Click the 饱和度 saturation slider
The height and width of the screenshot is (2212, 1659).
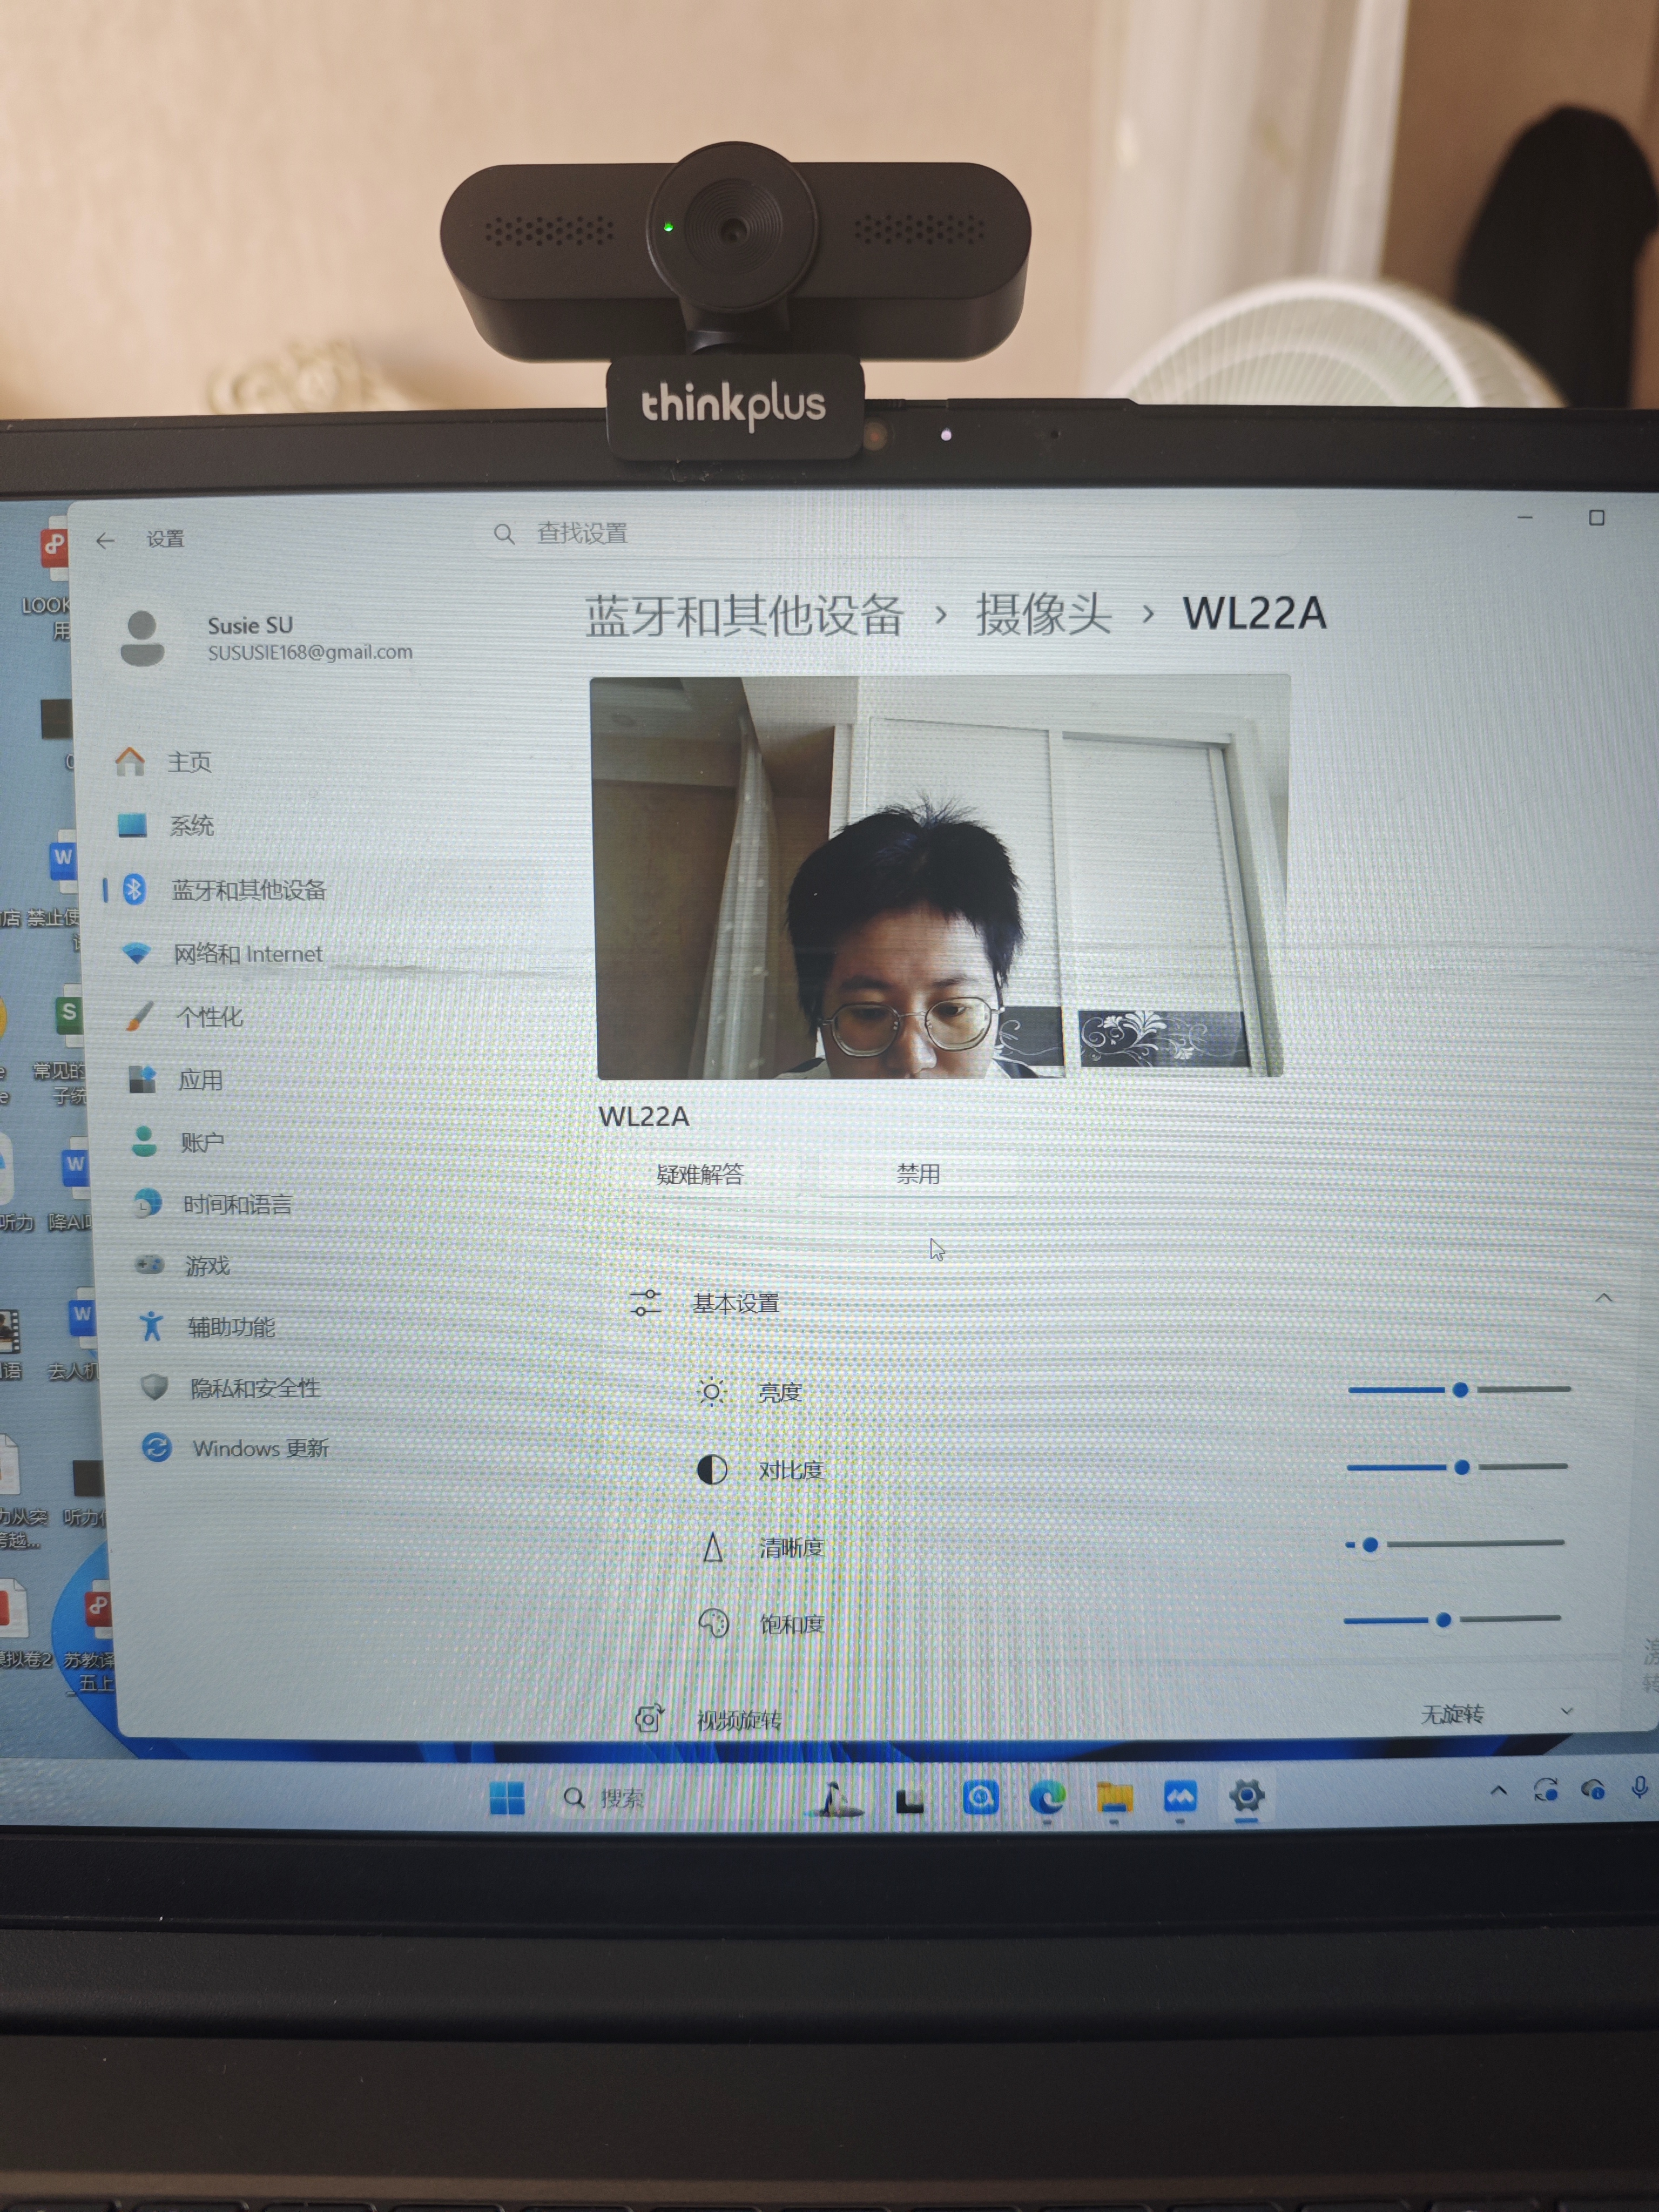click(1452, 1620)
